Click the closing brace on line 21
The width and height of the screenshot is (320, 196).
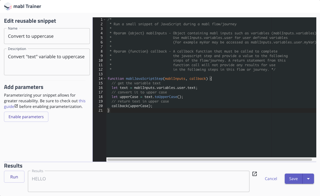(x=108, y=110)
